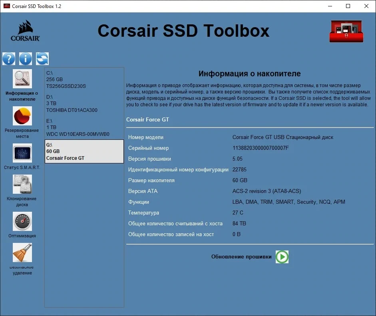Screen dimensions: 376x316
Task: Click the serial number 113882030000070007F
Action: coord(261,148)
